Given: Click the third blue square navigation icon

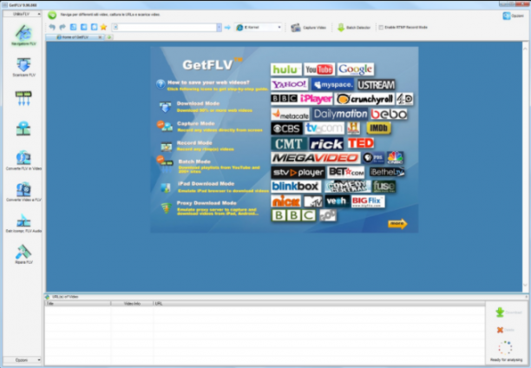Looking at the screenshot, I should [95, 27].
